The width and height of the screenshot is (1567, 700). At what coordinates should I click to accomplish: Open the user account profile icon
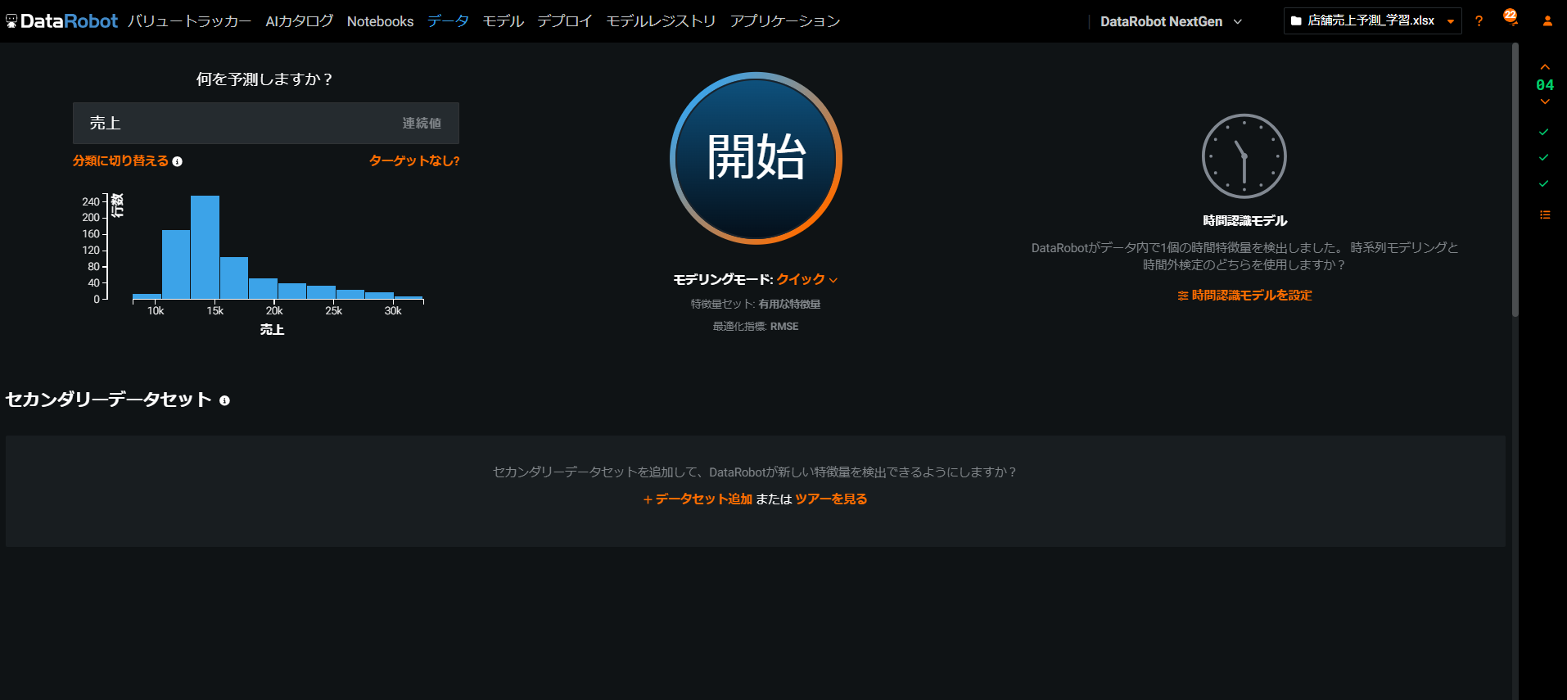(x=1547, y=21)
